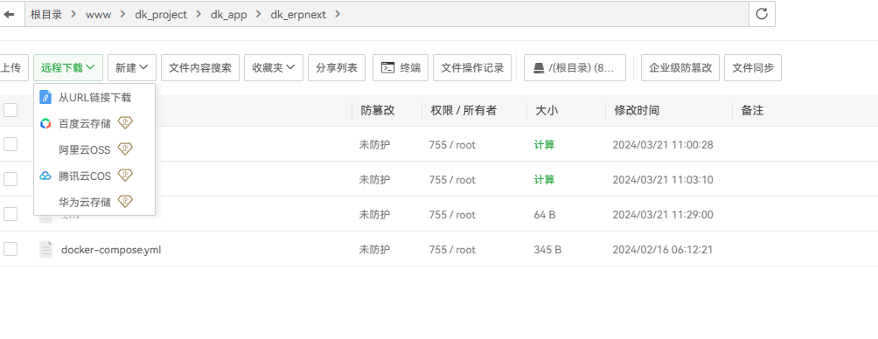
Task: Choose 从URL链接下载 from the menu
Action: pos(94,97)
